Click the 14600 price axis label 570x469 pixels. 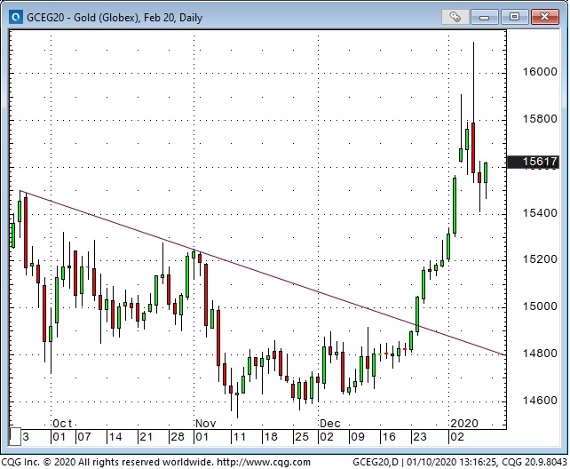pos(540,401)
